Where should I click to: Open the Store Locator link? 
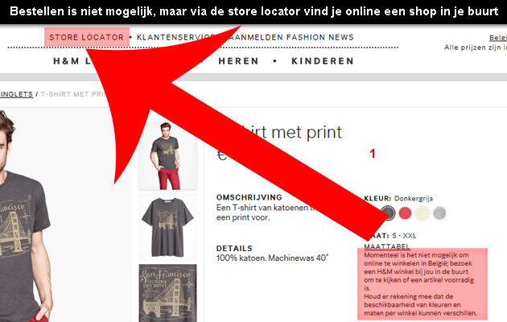click(87, 38)
